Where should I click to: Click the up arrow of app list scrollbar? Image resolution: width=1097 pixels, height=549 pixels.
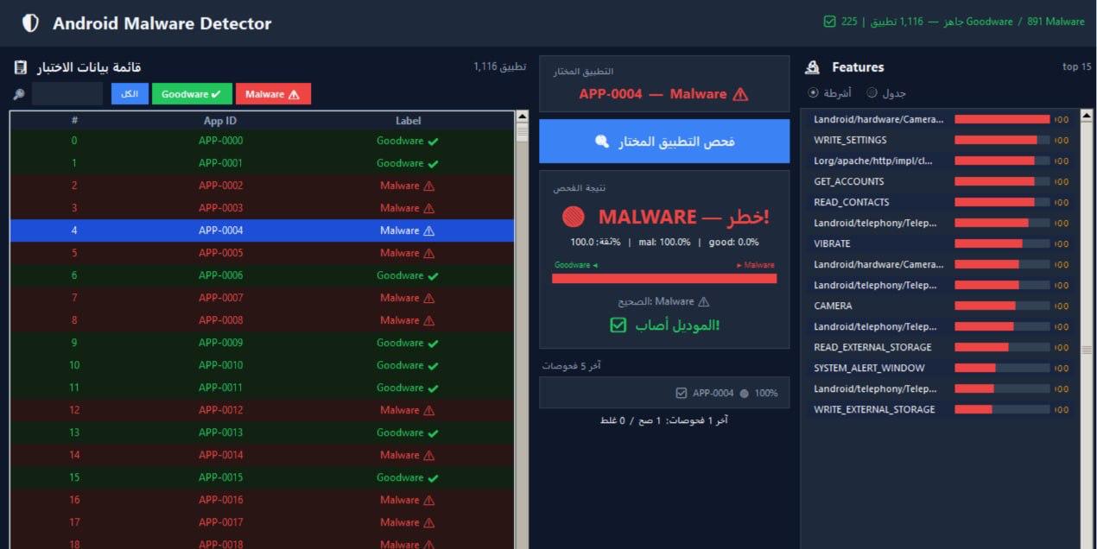522,116
